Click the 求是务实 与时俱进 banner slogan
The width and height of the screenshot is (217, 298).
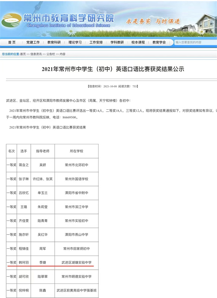click(x=153, y=21)
